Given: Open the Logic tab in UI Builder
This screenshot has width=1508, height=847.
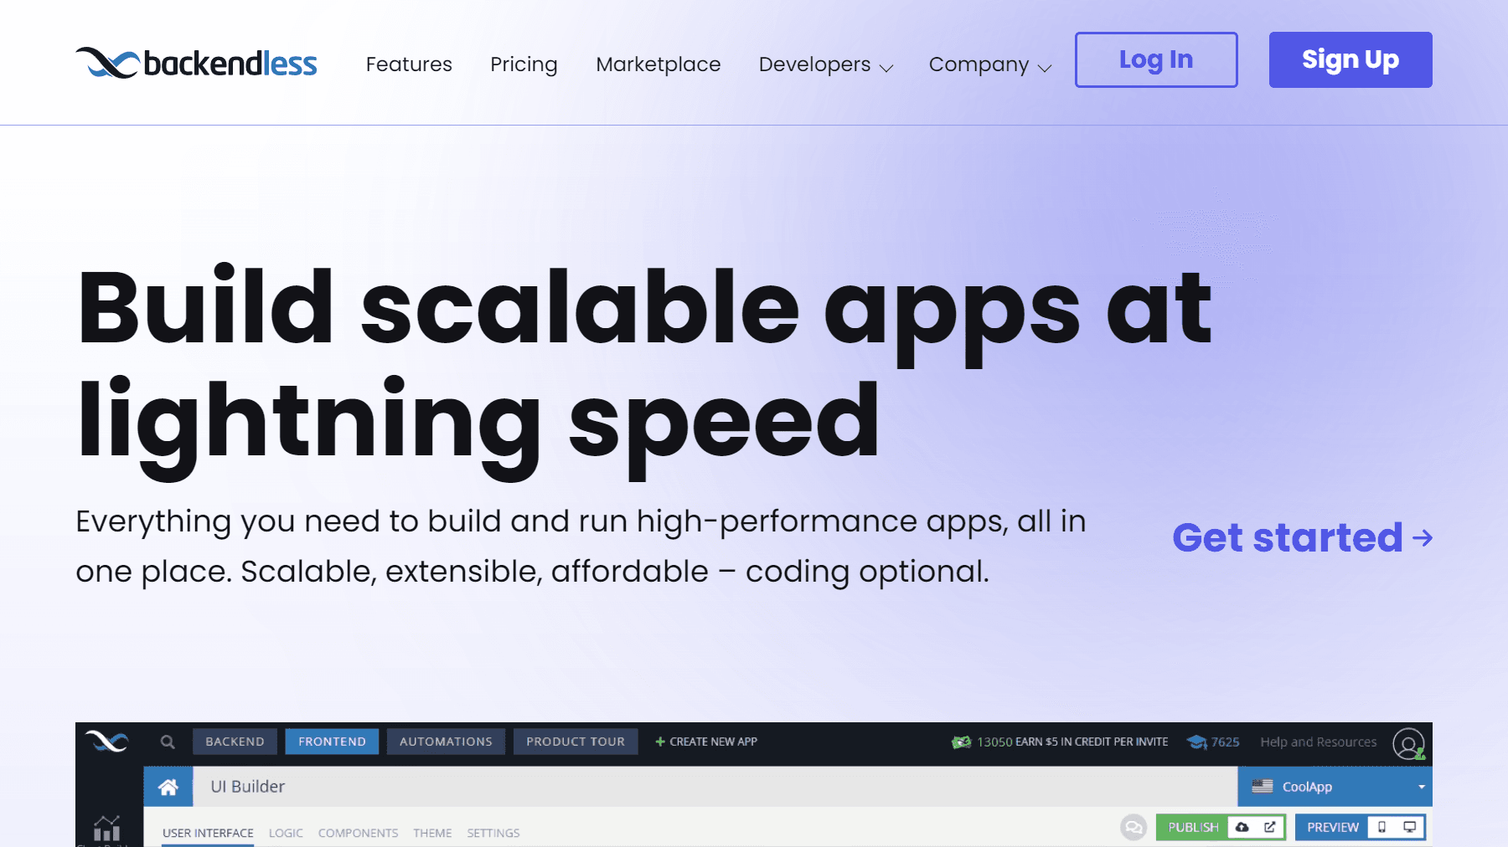Looking at the screenshot, I should coord(286,833).
